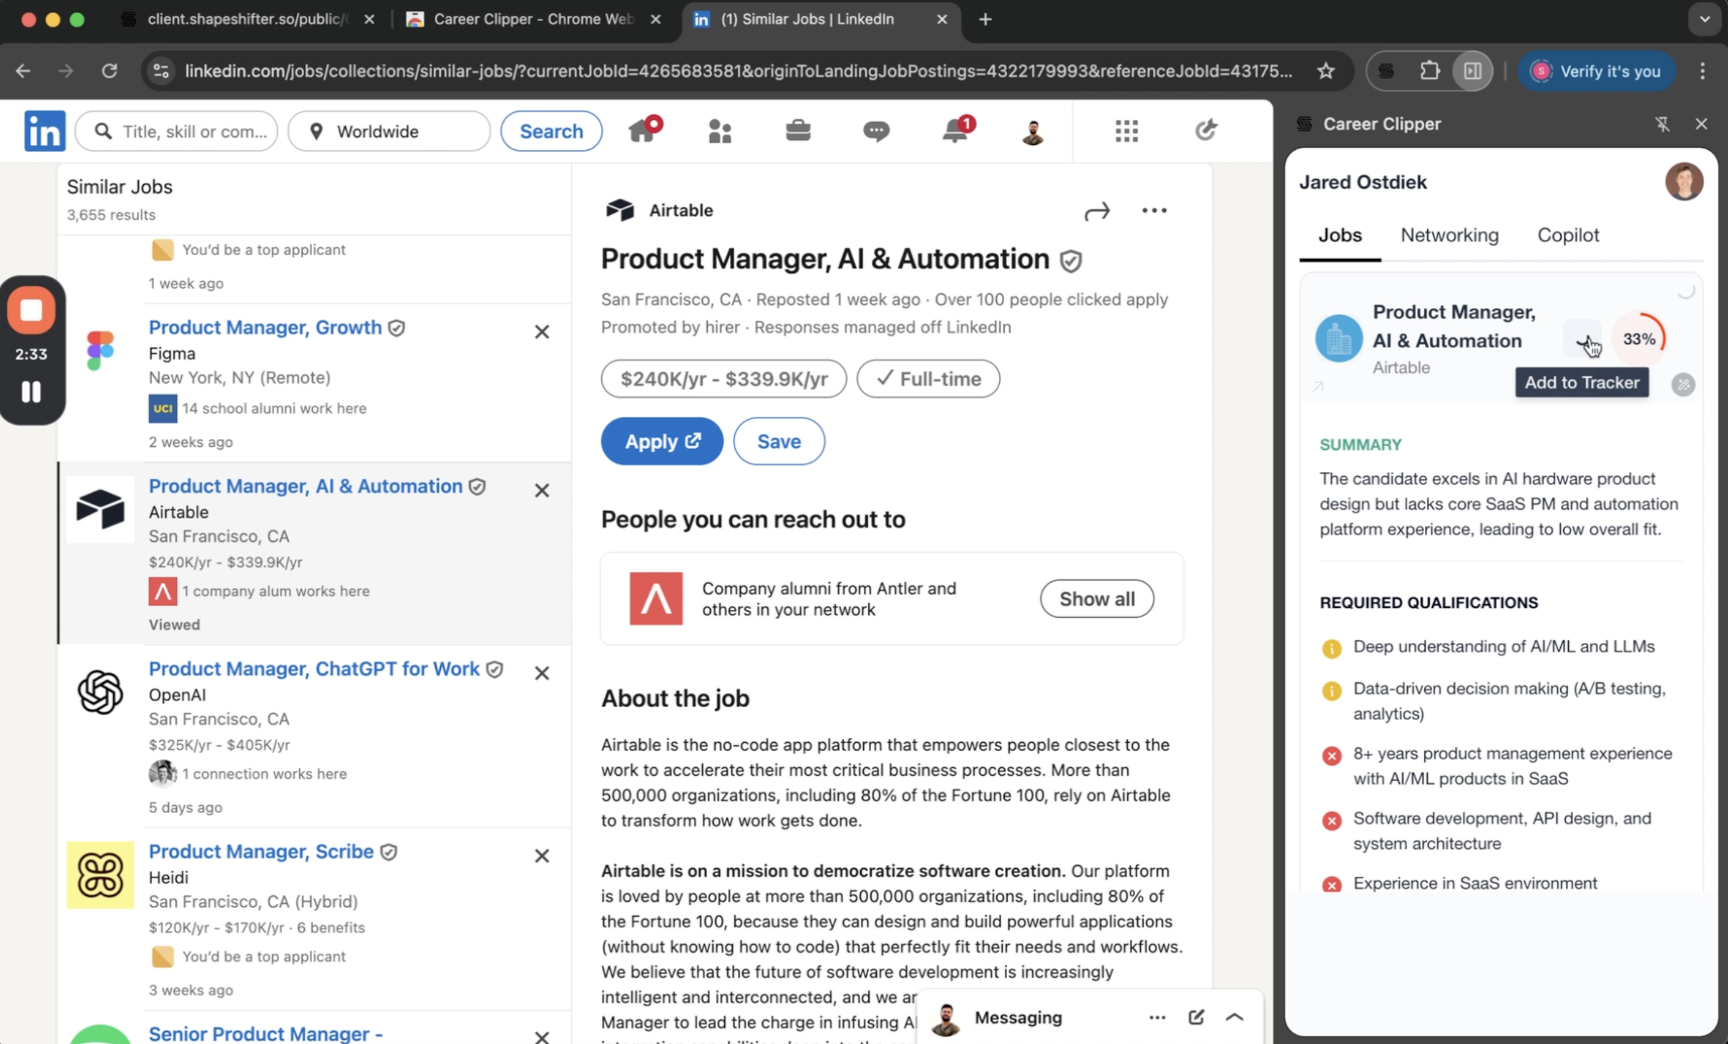Open LinkedIn apps grid icon

click(x=1126, y=130)
